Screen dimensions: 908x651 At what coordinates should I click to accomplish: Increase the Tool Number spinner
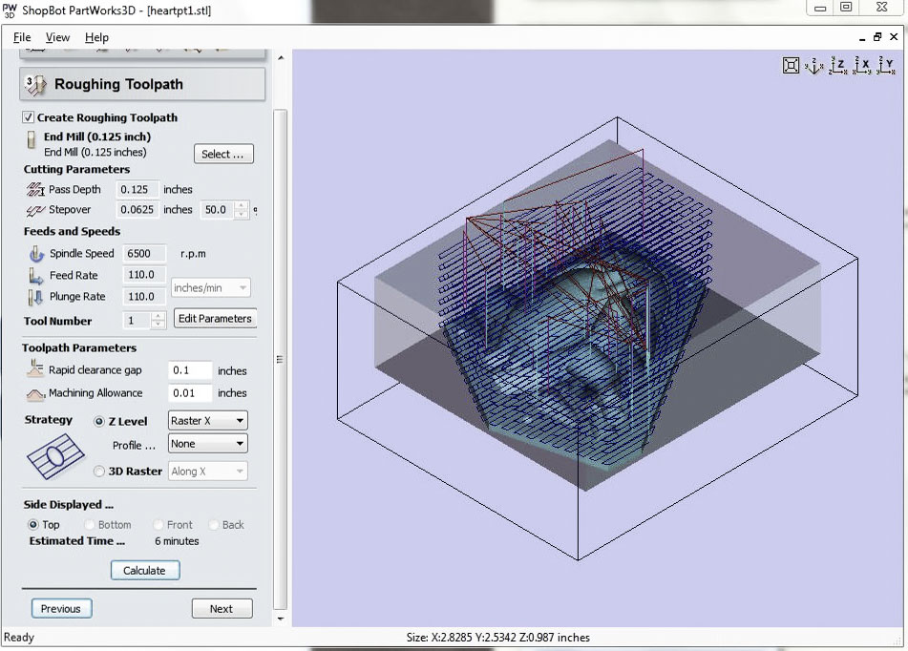coord(158,316)
